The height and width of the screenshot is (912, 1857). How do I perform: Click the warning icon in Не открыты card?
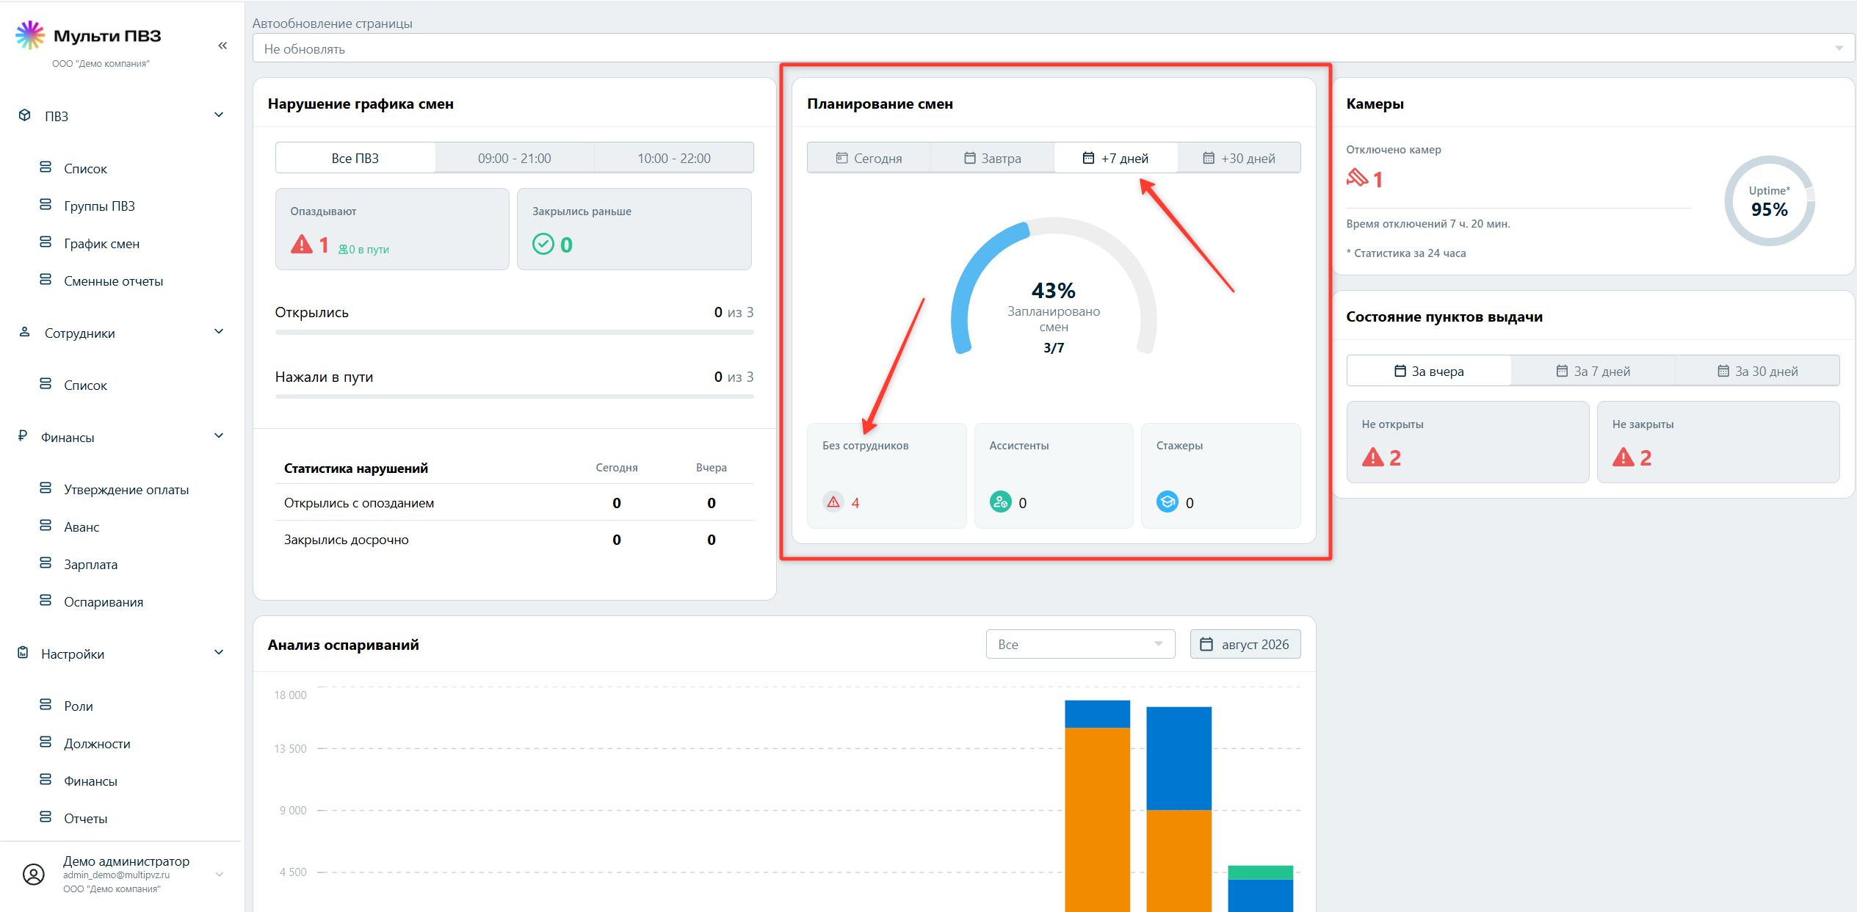pos(1372,457)
